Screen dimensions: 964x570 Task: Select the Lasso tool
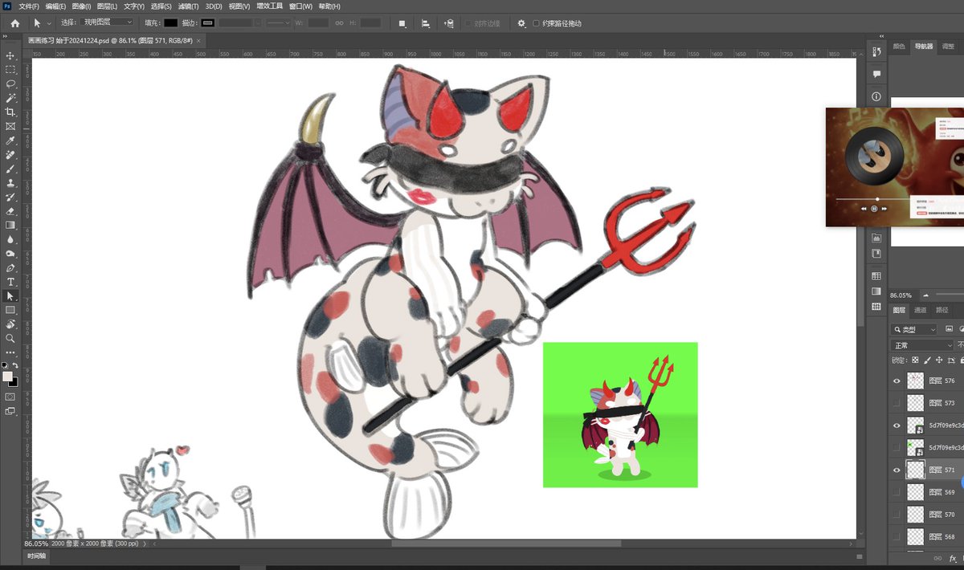tap(10, 83)
